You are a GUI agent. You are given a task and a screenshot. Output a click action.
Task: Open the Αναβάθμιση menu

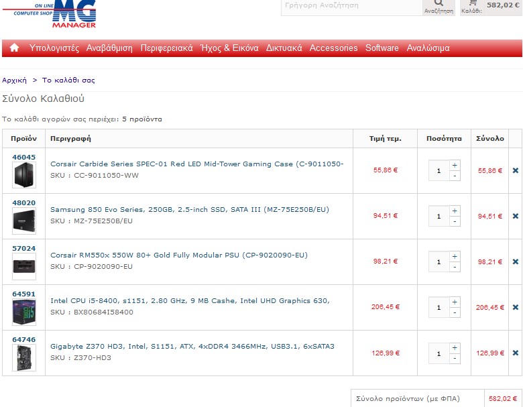(109, 48)
